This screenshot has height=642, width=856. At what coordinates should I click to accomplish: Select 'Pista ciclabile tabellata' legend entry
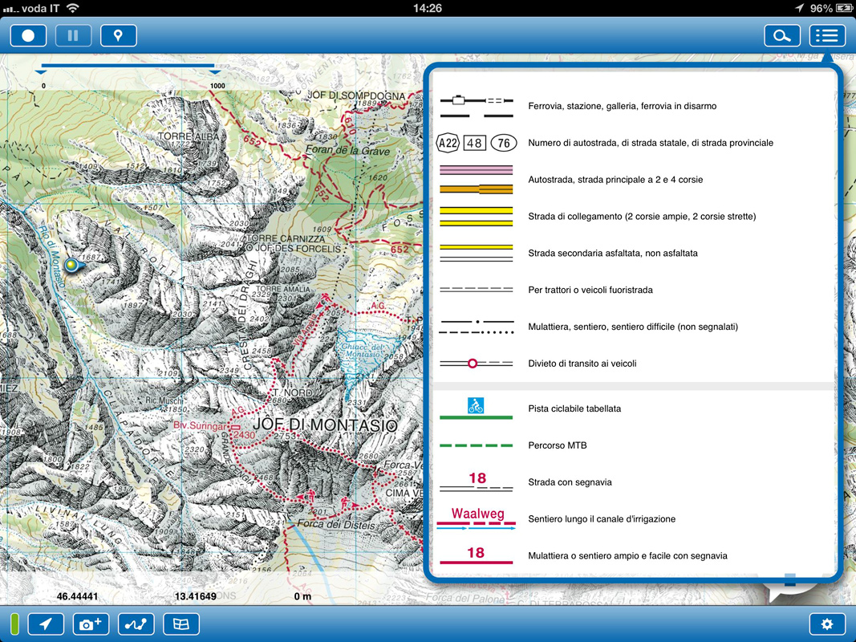click(x=574, y=409)
